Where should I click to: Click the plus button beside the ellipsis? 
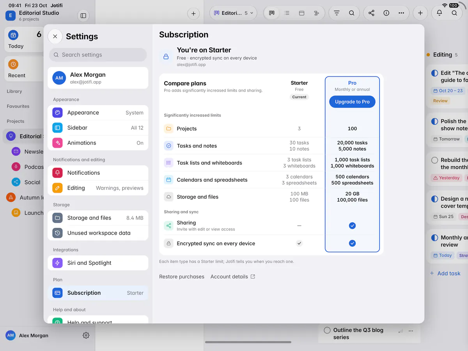coord(420,13)
